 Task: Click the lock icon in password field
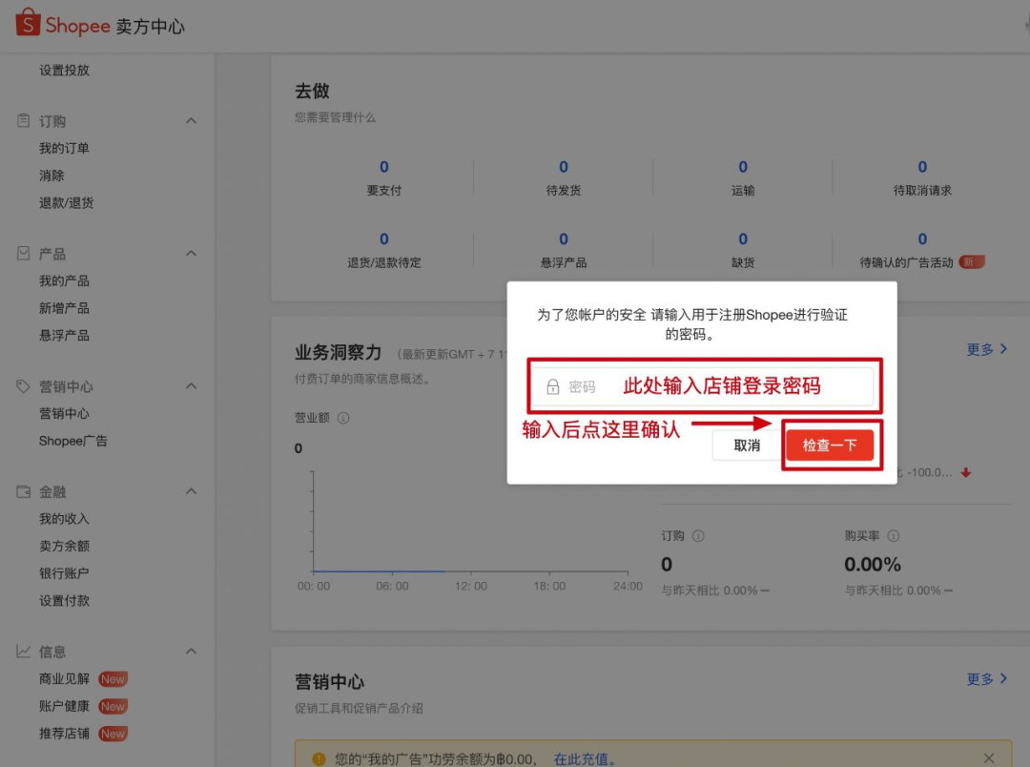point(554,385)
